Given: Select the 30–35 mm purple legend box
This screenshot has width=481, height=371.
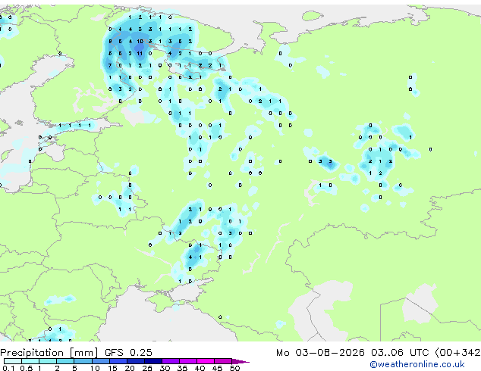Looking at the screenshot, I should point(171,361).
